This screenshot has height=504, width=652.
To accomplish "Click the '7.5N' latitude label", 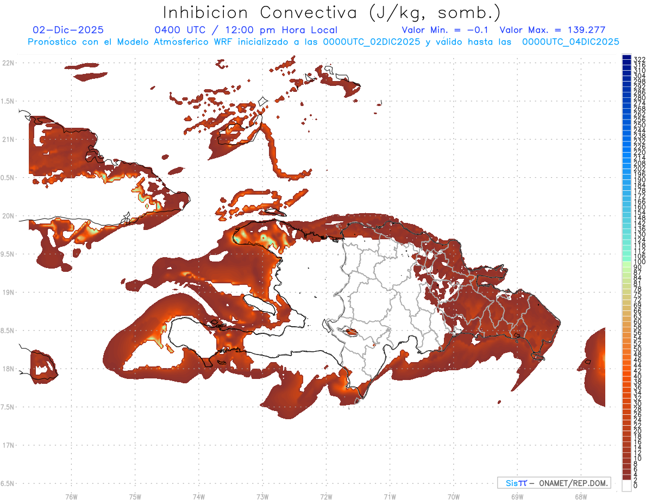I will pyautogui.click(x=8, y=407).
